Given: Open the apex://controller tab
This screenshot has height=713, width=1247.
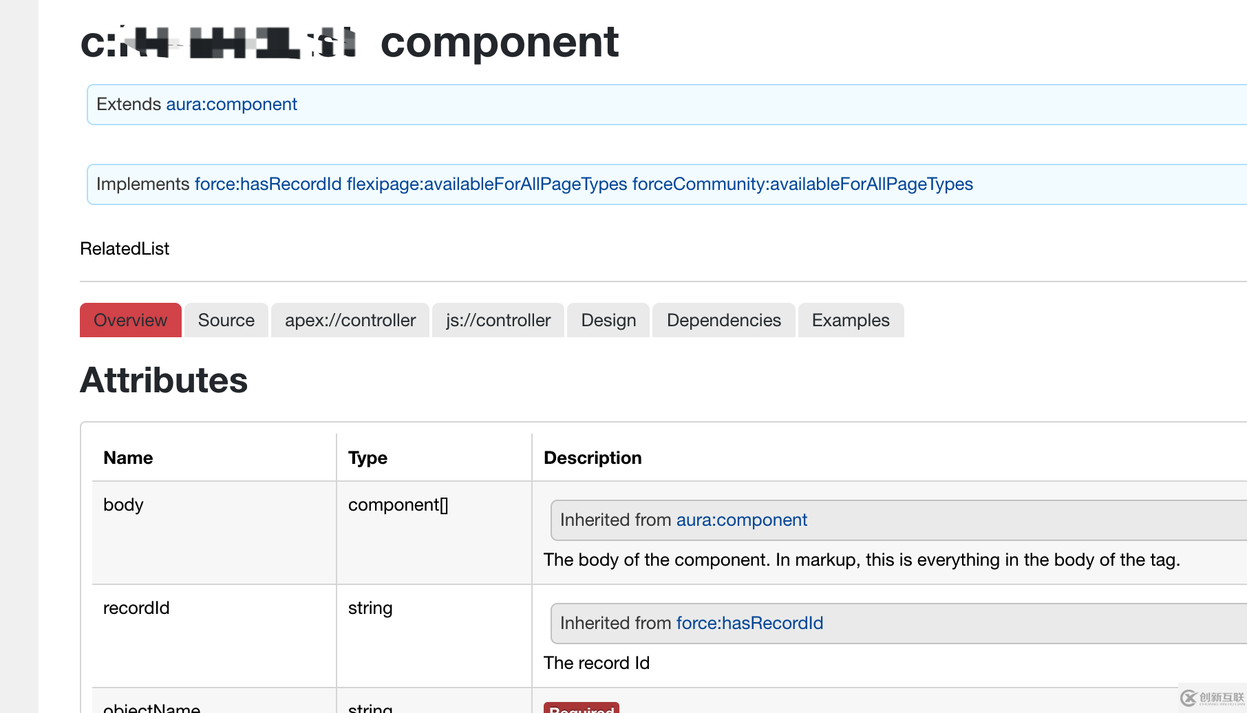Looking at the screenshot, I should click(x=350, y=320).
